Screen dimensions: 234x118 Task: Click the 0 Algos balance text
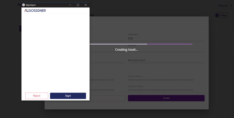(x=223, y=15)
